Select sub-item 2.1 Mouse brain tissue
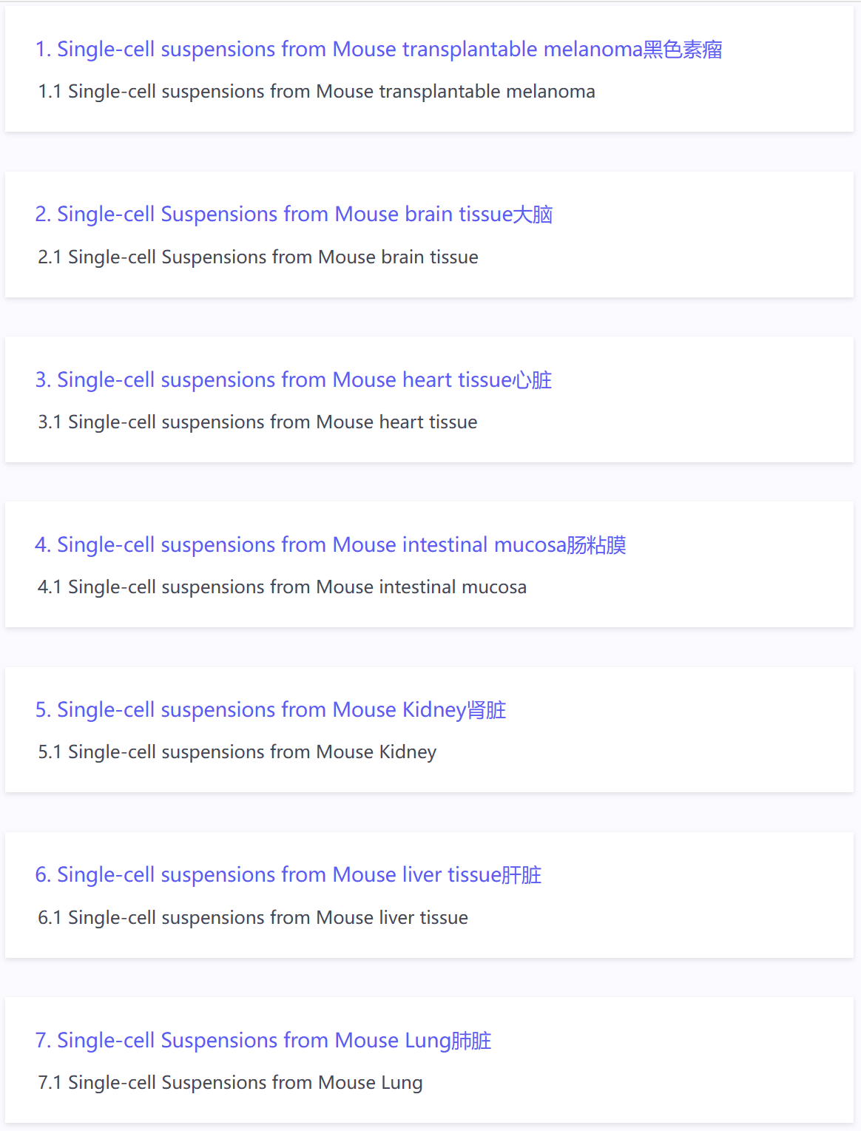Screen dimensions: 861x1131 tap(258, 257)
